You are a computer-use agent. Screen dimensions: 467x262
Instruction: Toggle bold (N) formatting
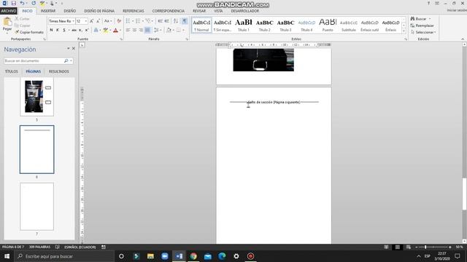[51, 30]
